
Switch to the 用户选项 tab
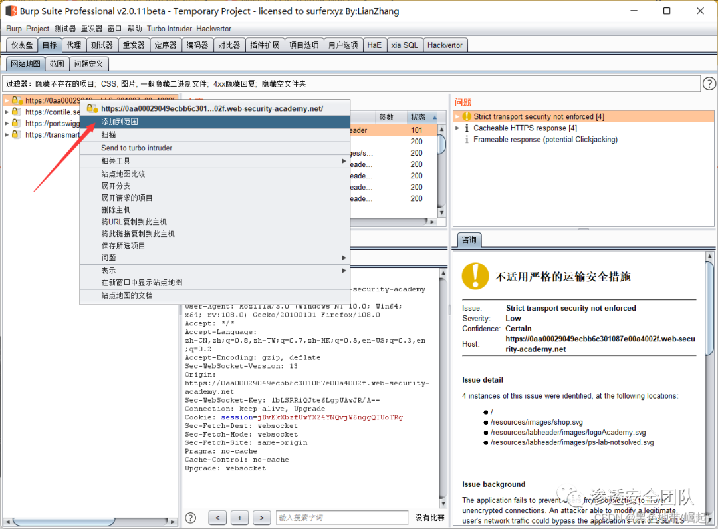point(344,45)
